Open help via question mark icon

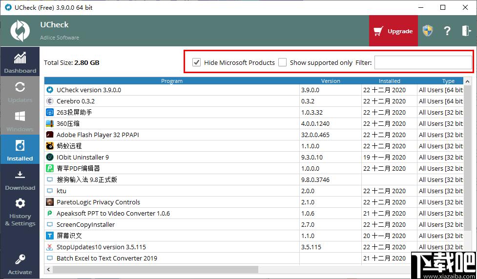(447, 31)
